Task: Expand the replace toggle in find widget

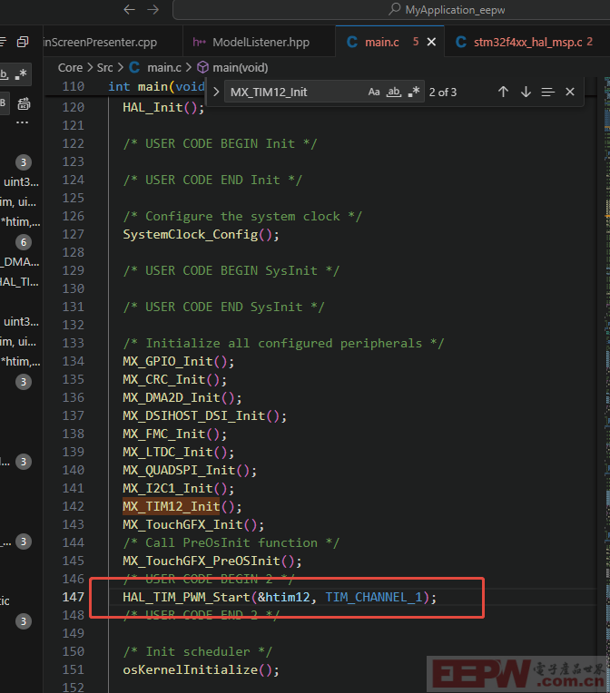Action: pos(216,92)
